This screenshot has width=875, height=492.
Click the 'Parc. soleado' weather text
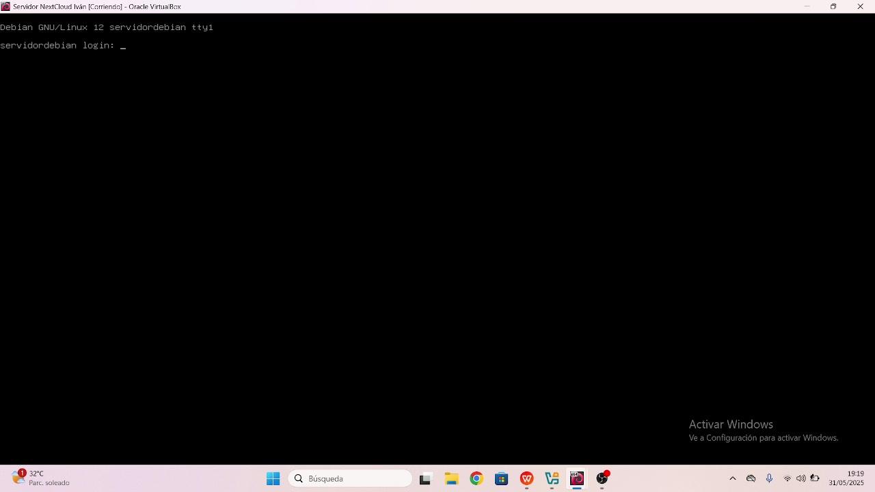coord(49,483)
